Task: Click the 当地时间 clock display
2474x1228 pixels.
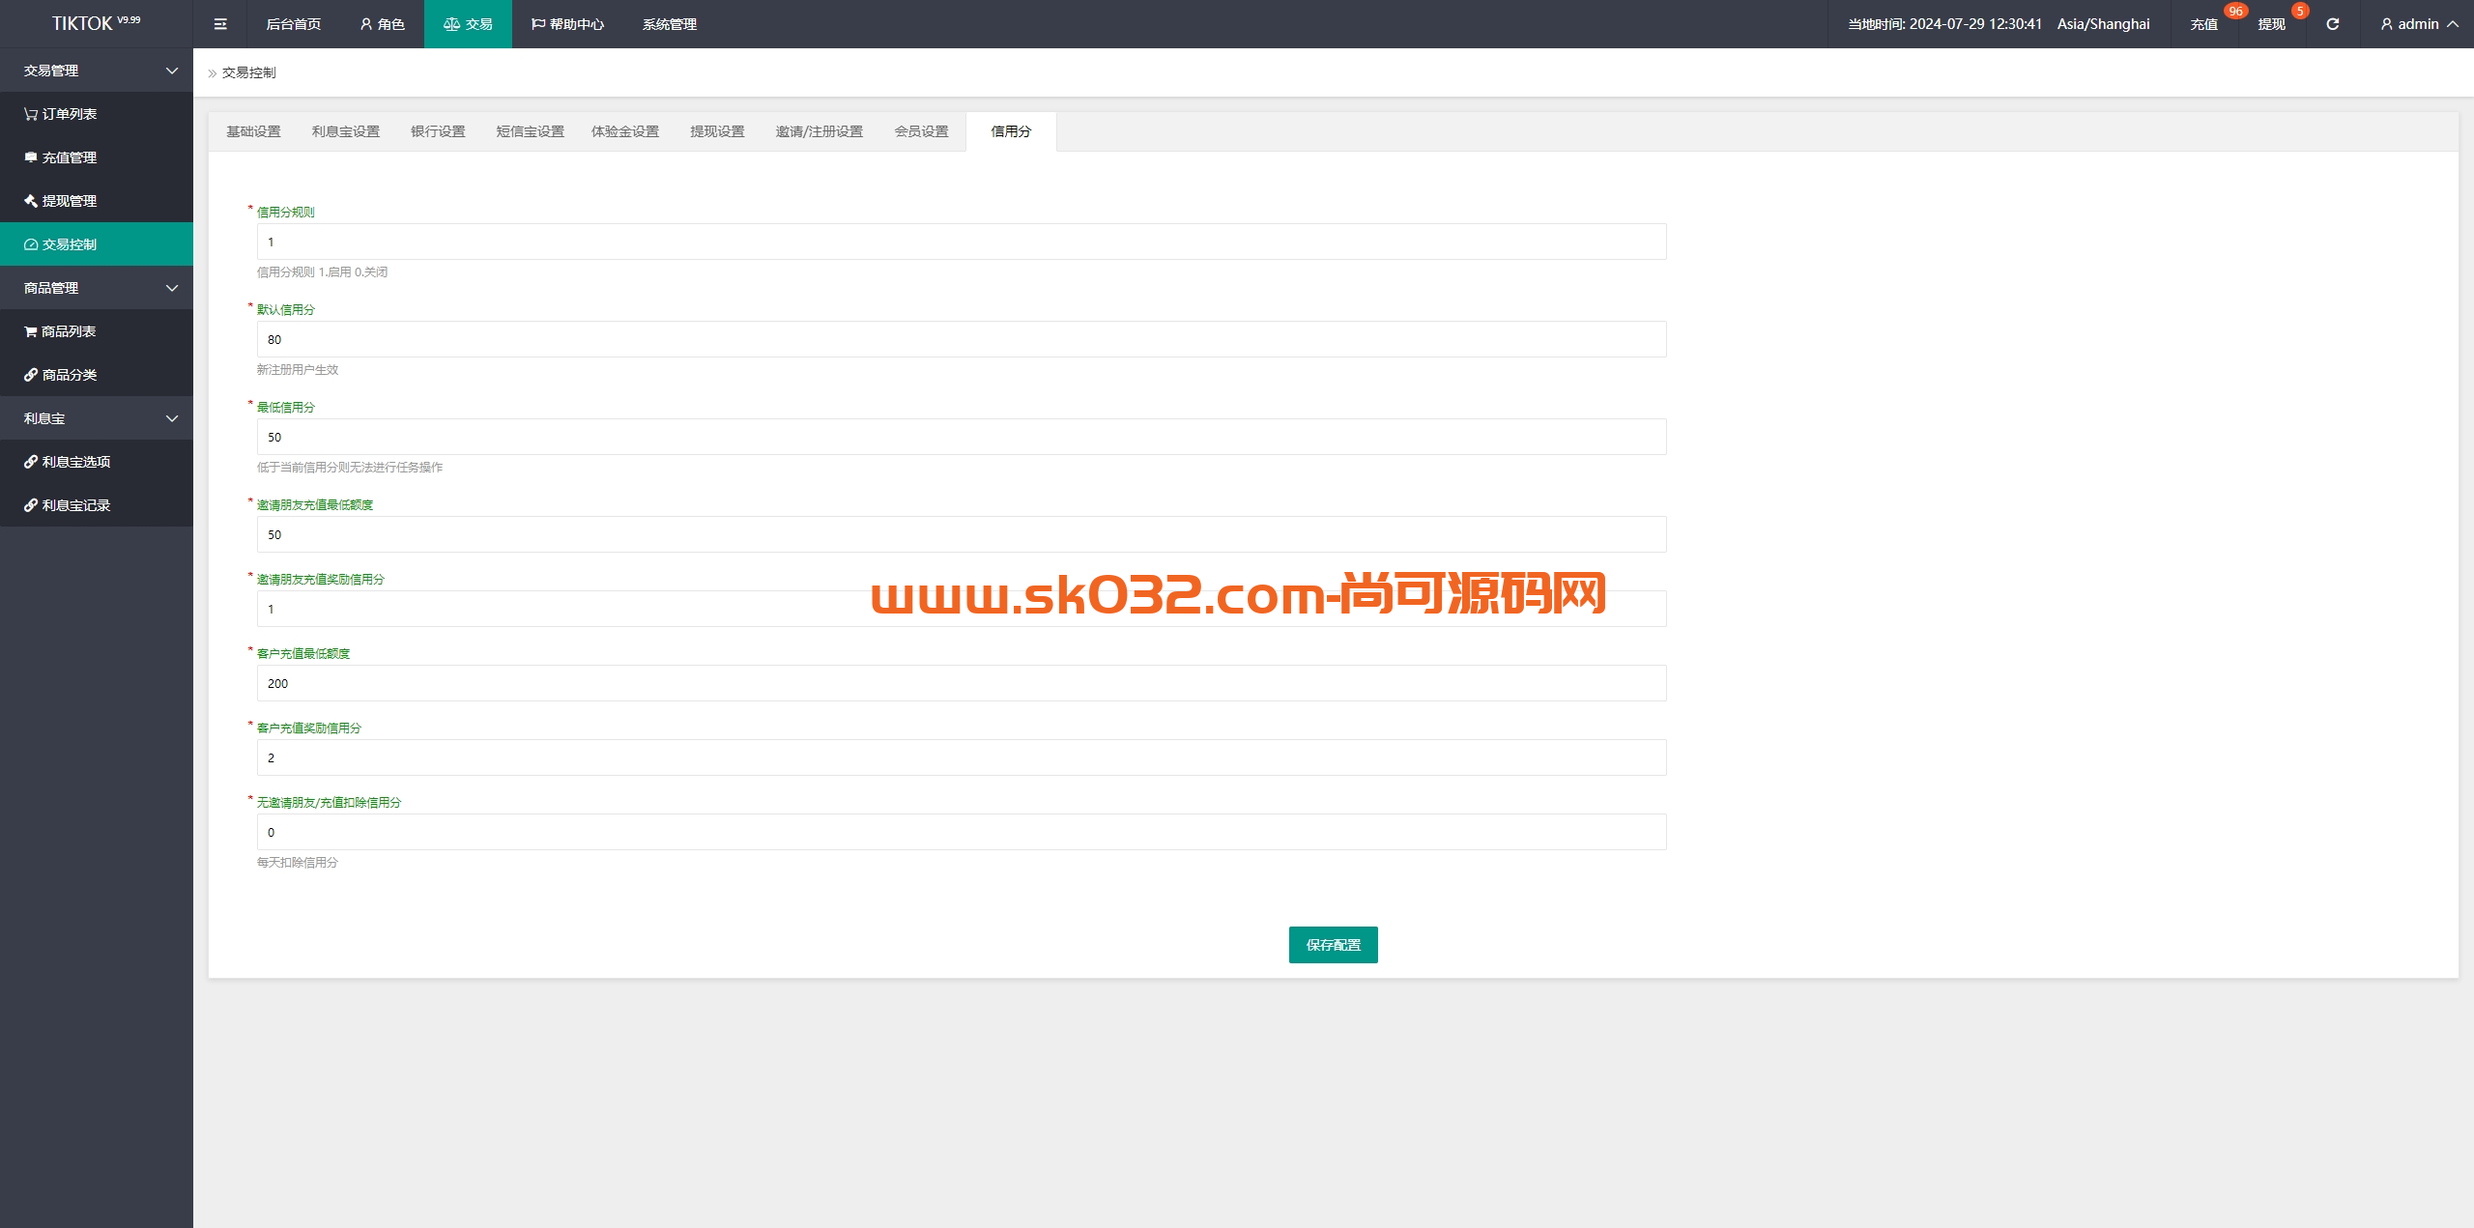Action: [1945, 24]
